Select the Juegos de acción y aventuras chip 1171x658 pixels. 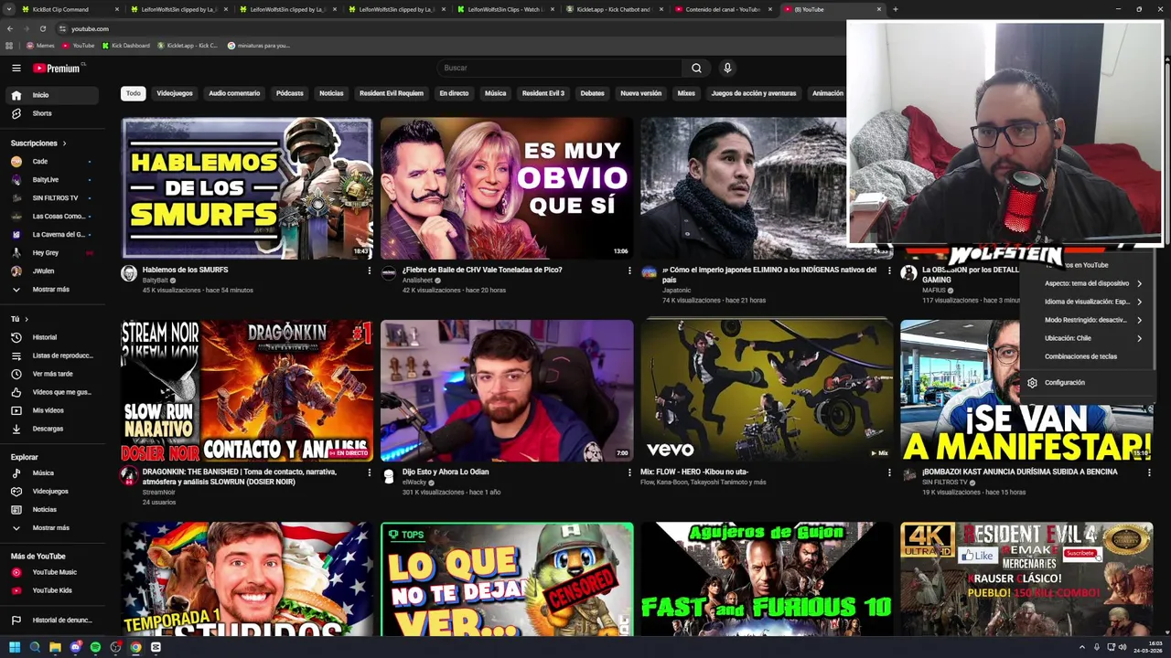(754, 93)
